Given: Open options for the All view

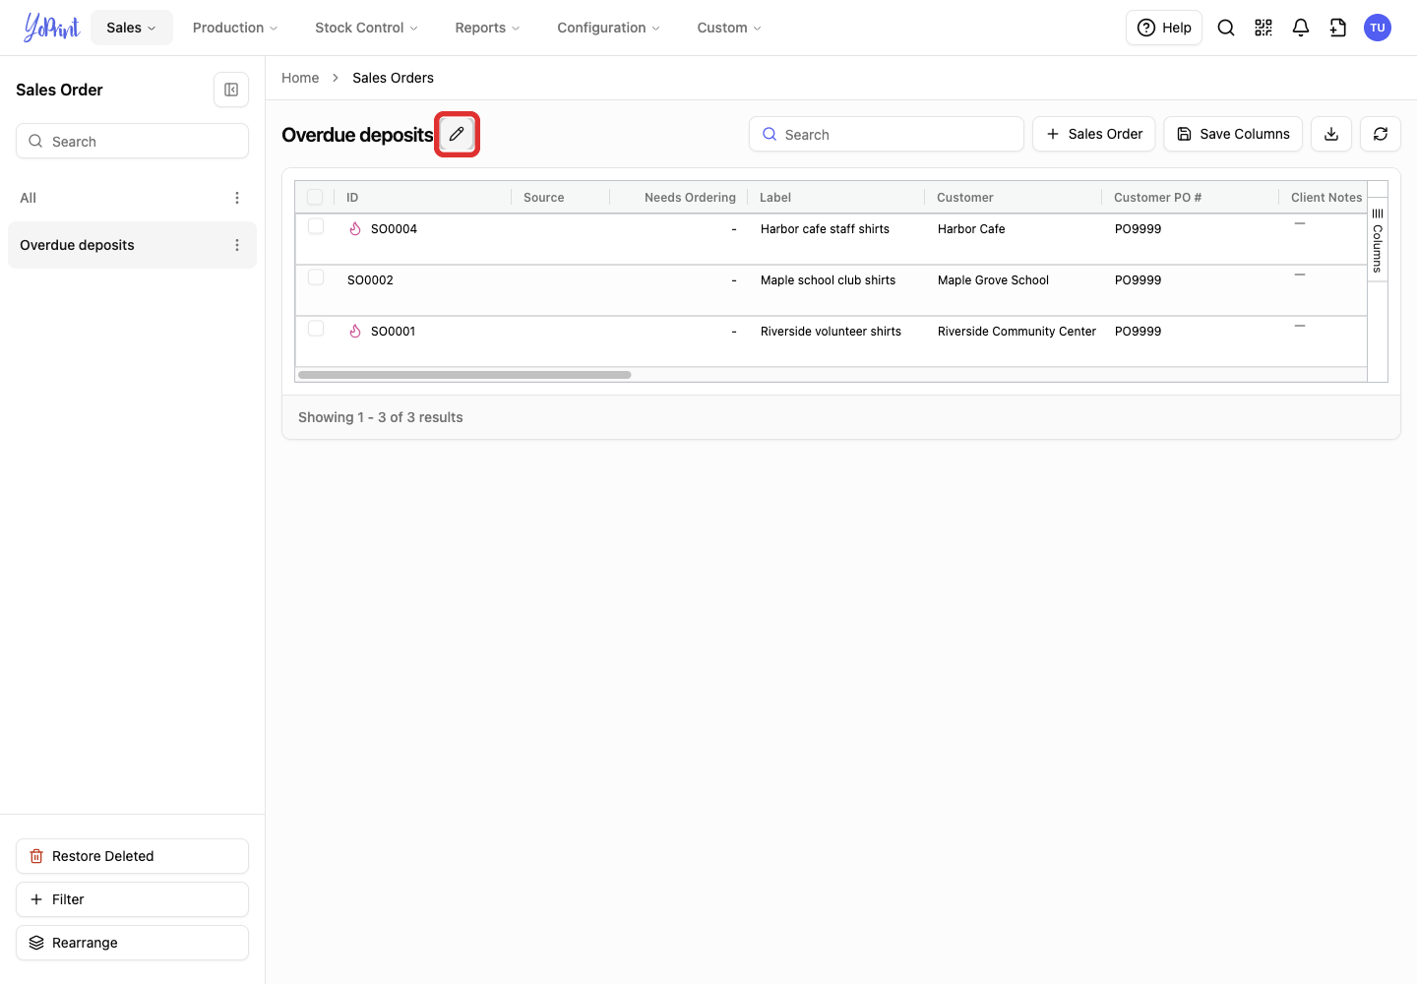Looking at the screenshot, I should [237, 198].
